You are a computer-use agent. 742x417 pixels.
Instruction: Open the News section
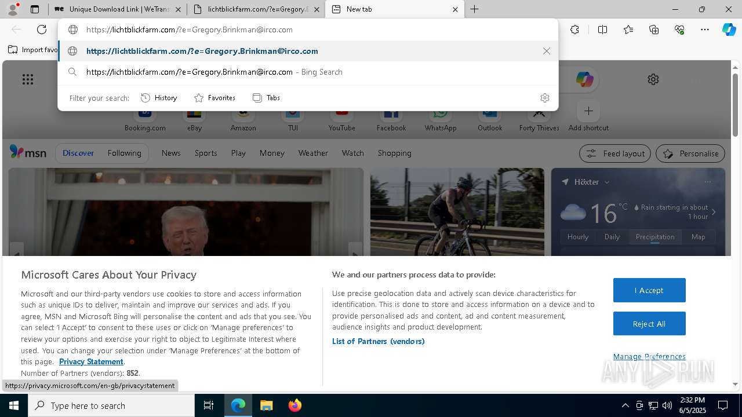[x=171, y=153]
